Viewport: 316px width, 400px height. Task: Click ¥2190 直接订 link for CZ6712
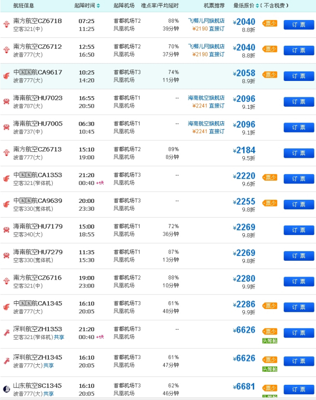click(209, 54)
